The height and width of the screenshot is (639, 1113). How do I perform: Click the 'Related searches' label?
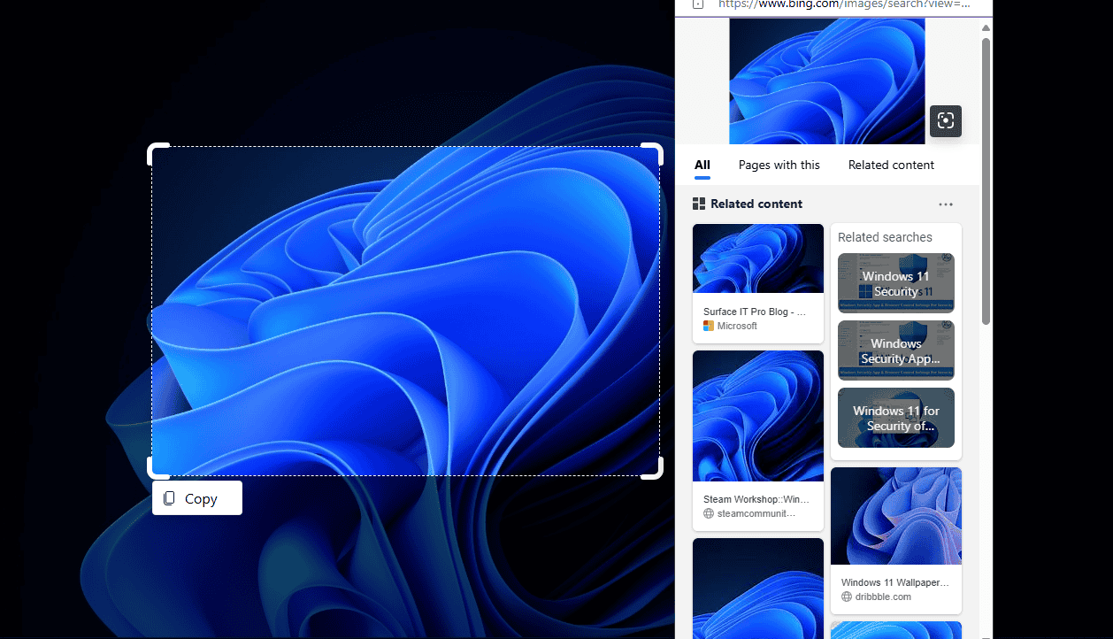885,237
